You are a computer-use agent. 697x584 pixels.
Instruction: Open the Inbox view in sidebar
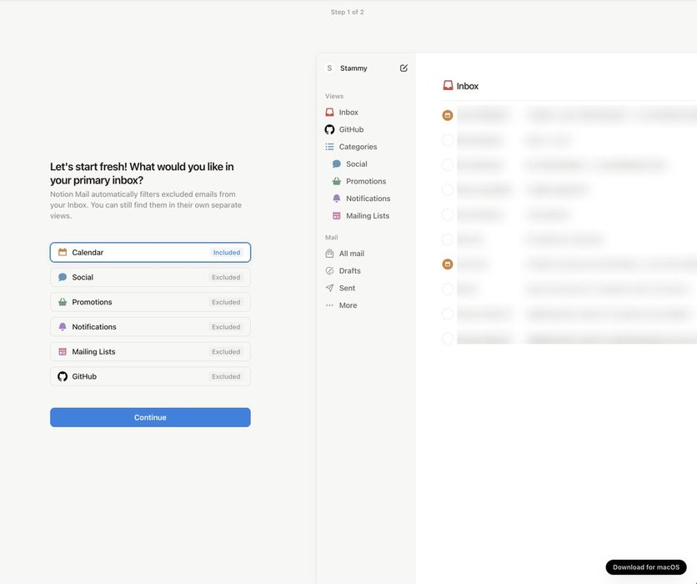348,112
